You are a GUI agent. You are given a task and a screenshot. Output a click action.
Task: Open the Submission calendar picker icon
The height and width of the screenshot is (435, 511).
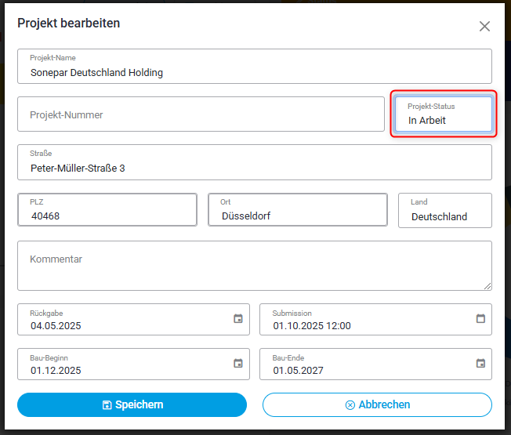tap(480, 318)
